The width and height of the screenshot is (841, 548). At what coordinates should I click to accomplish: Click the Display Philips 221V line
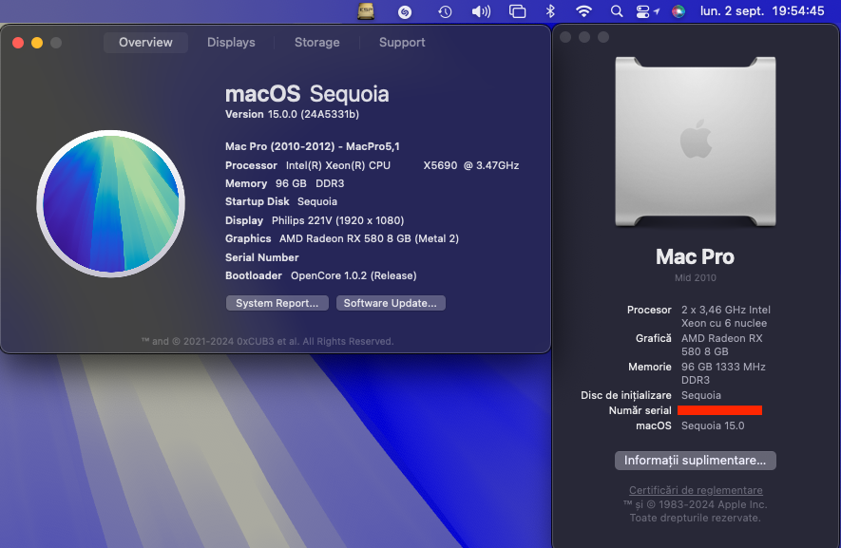click(315, 220)
